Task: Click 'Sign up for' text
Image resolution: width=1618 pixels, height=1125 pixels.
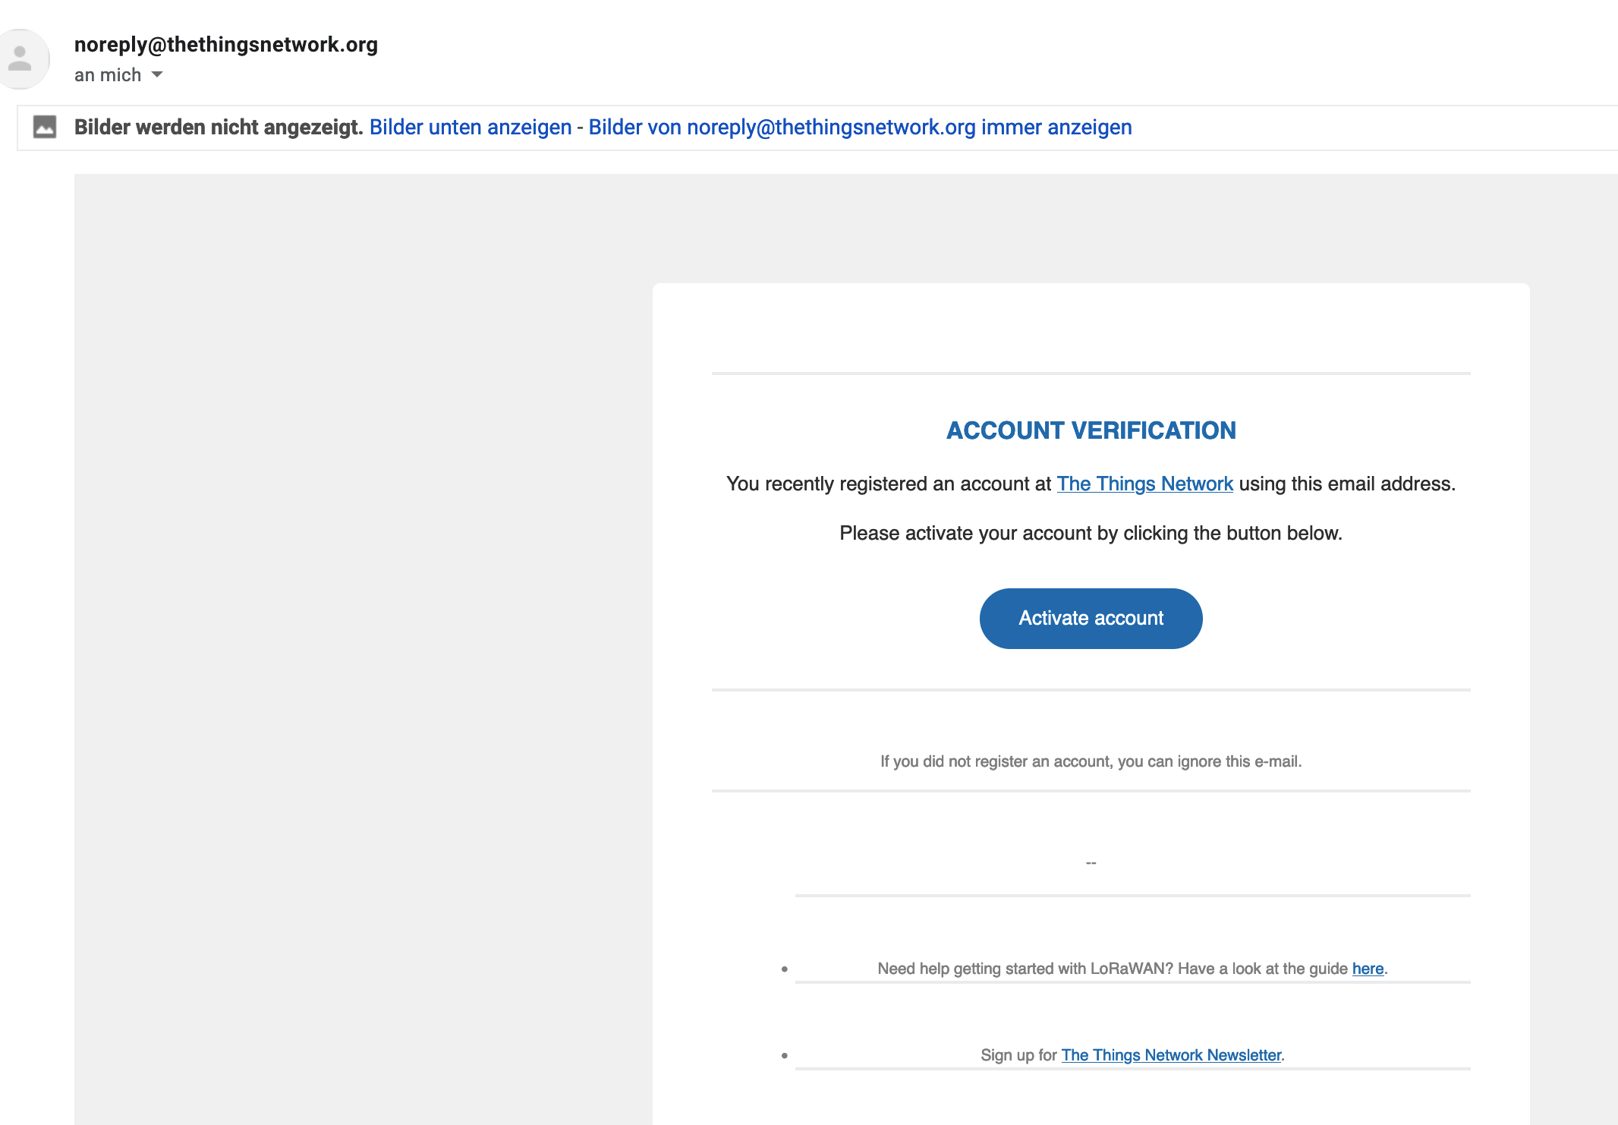Action: pos(1018,1055)
